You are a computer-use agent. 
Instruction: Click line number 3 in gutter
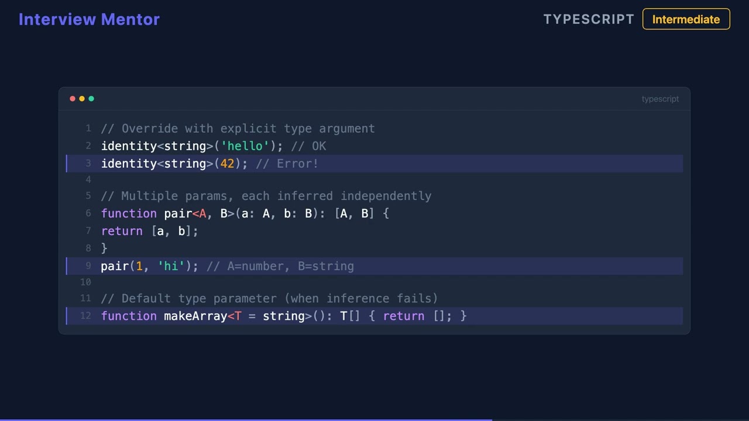point(88,164)
